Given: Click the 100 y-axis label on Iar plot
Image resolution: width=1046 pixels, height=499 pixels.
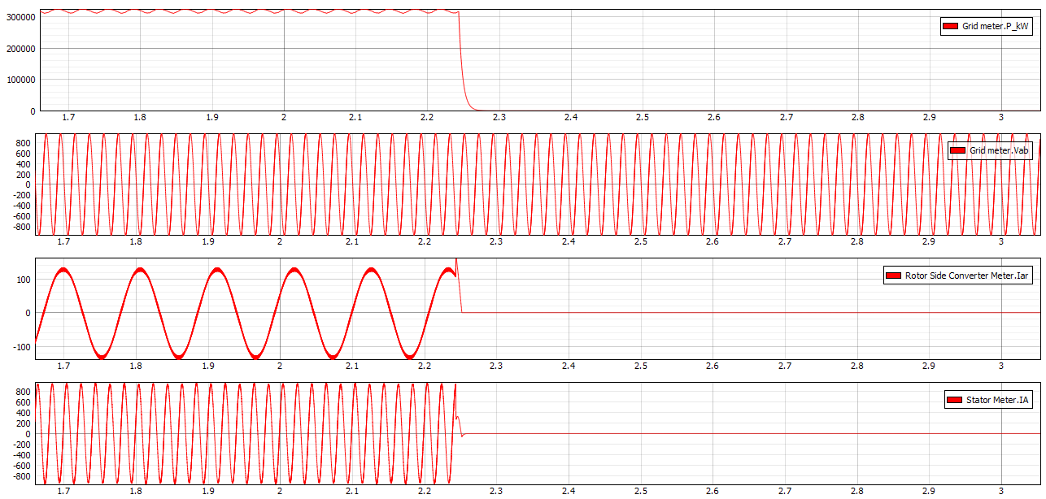Looking at the screenshot, I should tap(23, 280).
